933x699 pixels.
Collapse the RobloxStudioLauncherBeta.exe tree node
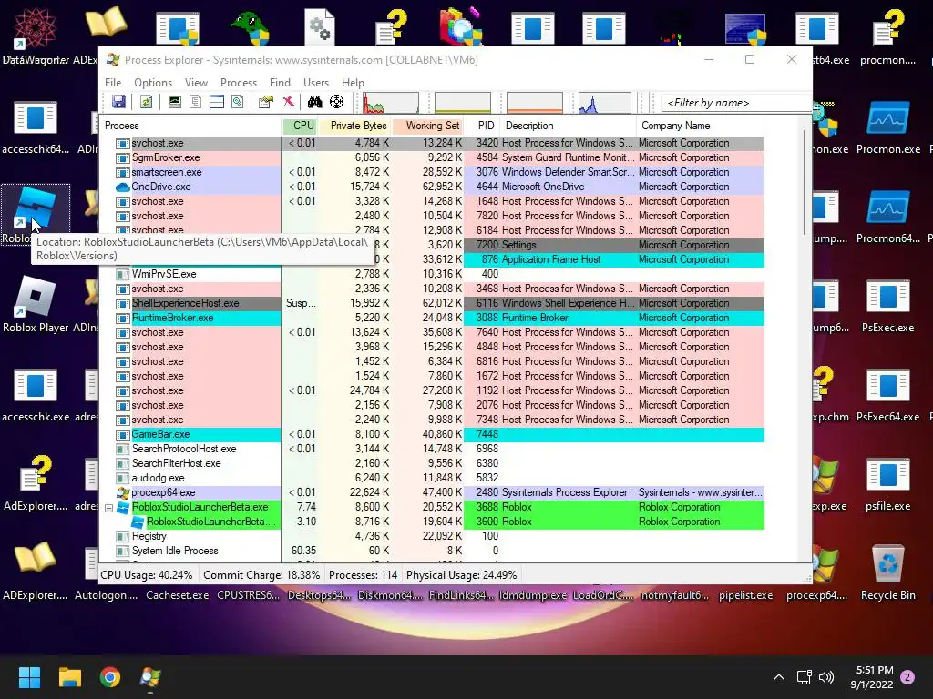click(x=109, y=508)
